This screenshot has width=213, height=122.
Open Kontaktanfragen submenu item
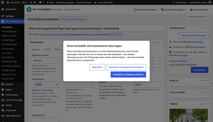9,32
